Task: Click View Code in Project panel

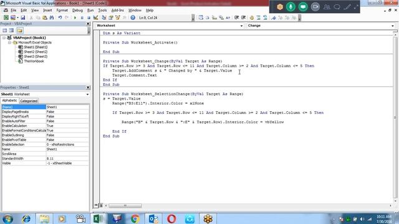Action: 4,30
